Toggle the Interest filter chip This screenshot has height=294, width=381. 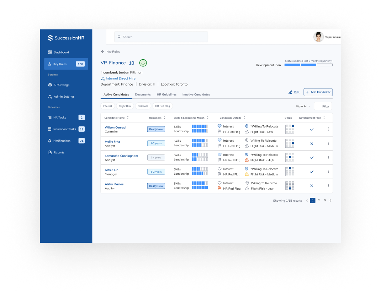pos(107,106)
